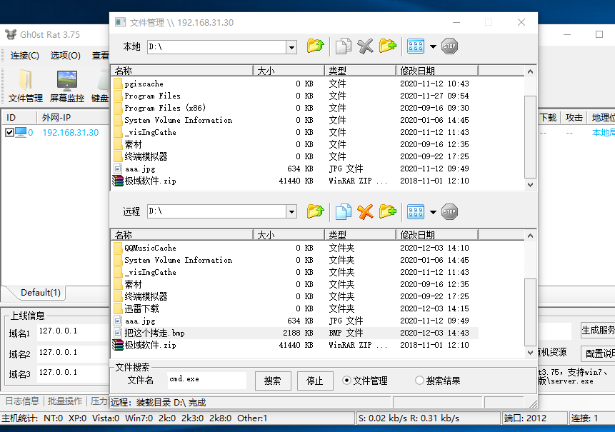Switch to Default(1) tab
Screen dimensions: 615x432
click(41, 293)
